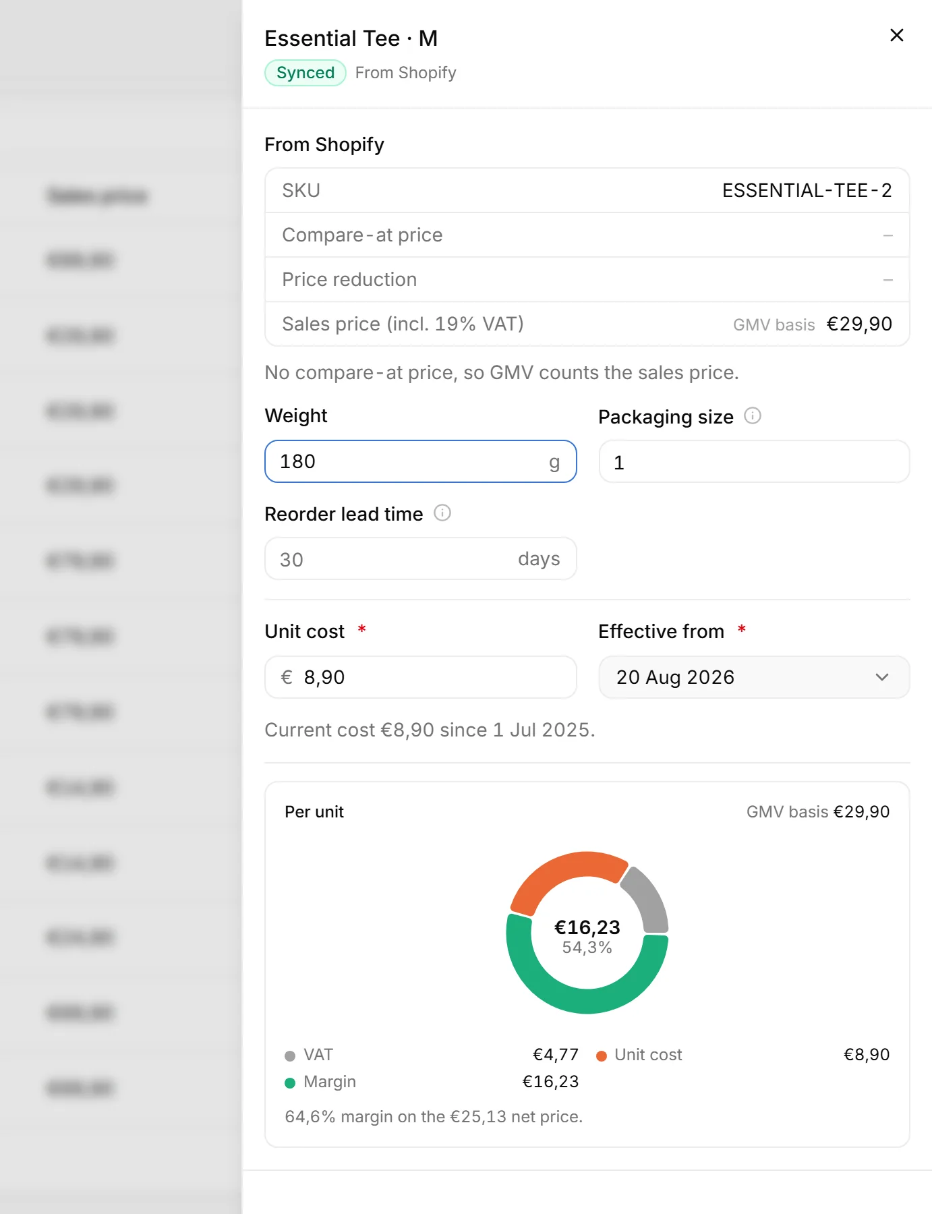This screenshot has height=1214, width=932.
Task: Click the Essential Tee · M title
Action: [351, 38]
